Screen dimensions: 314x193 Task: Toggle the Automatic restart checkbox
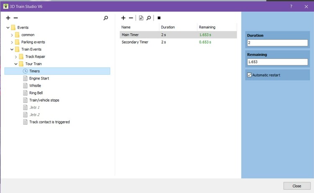[250, 75]
